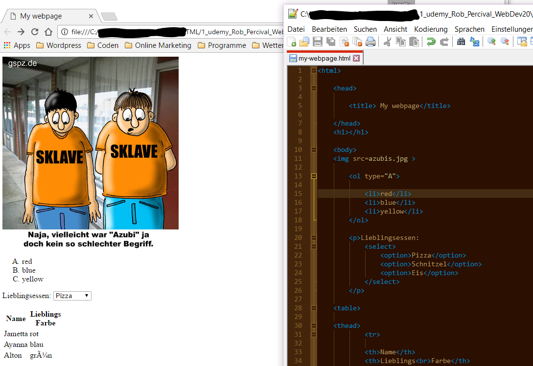Zoom in on the editor text

[x=491, y=42]
